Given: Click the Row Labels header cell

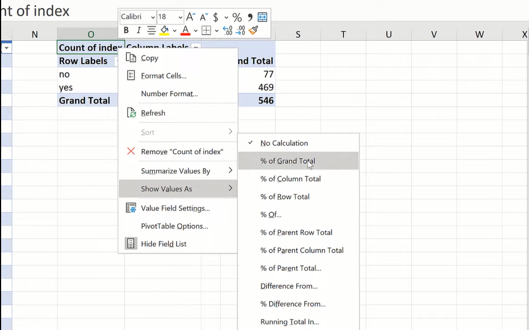Looking at the screenshot, I should click(88, 61).
